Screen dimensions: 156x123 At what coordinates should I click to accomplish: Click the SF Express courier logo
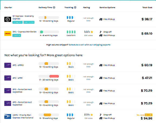8,19
